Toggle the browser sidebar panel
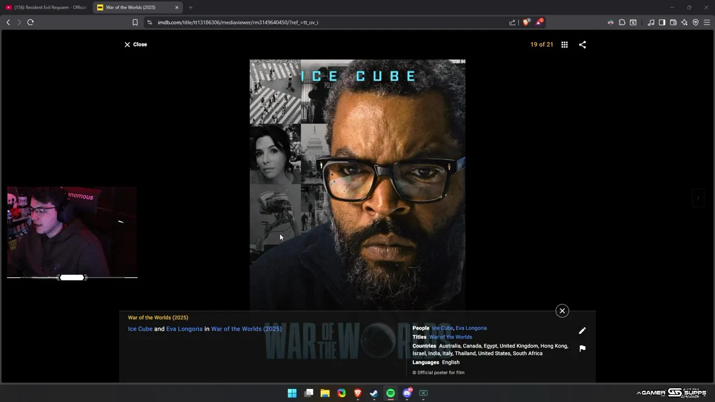The height and width of the screenshot is (402, 715). click(662, 22)
